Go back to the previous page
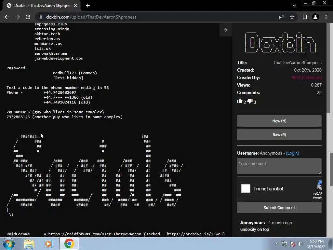 click(7, 17)
